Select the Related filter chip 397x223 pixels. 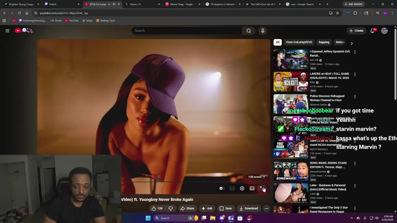[340, 42]
